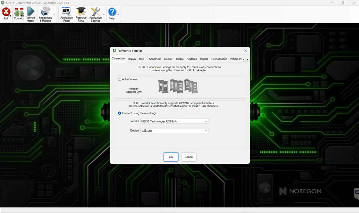
Task: Switch to the Fleet tab
Action: (x=142, y=59)
